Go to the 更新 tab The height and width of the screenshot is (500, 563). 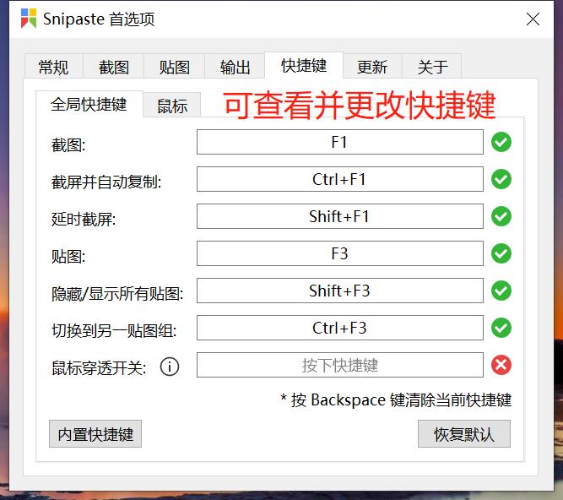pyautogui.click(x=372, y=67)
